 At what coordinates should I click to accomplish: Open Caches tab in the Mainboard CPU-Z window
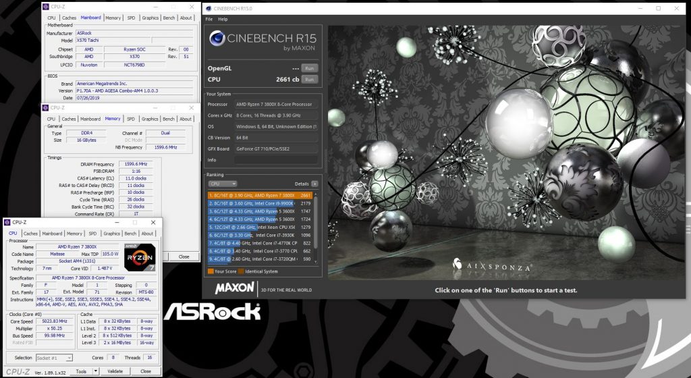(69, 18)
